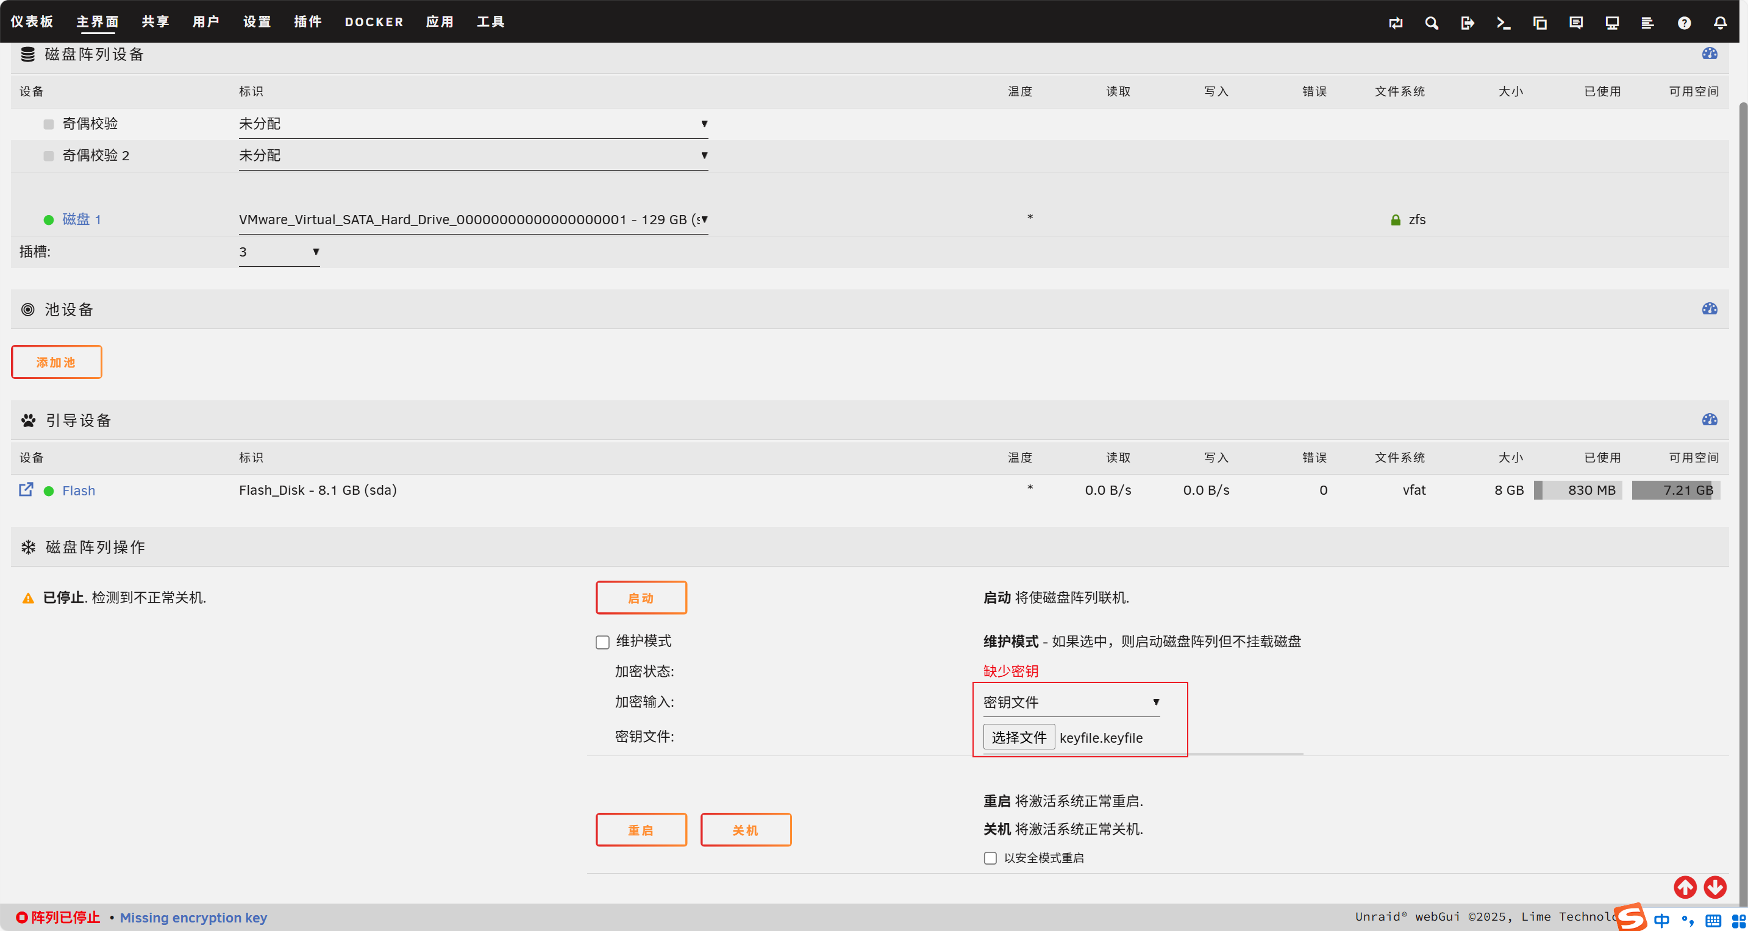Expand the 奇偶校验 device dropdown
Screen dimensions: 1748x931
[473, 124]
